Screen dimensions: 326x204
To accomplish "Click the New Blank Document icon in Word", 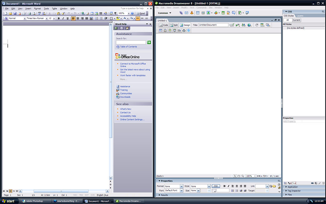I will (6, 13).
